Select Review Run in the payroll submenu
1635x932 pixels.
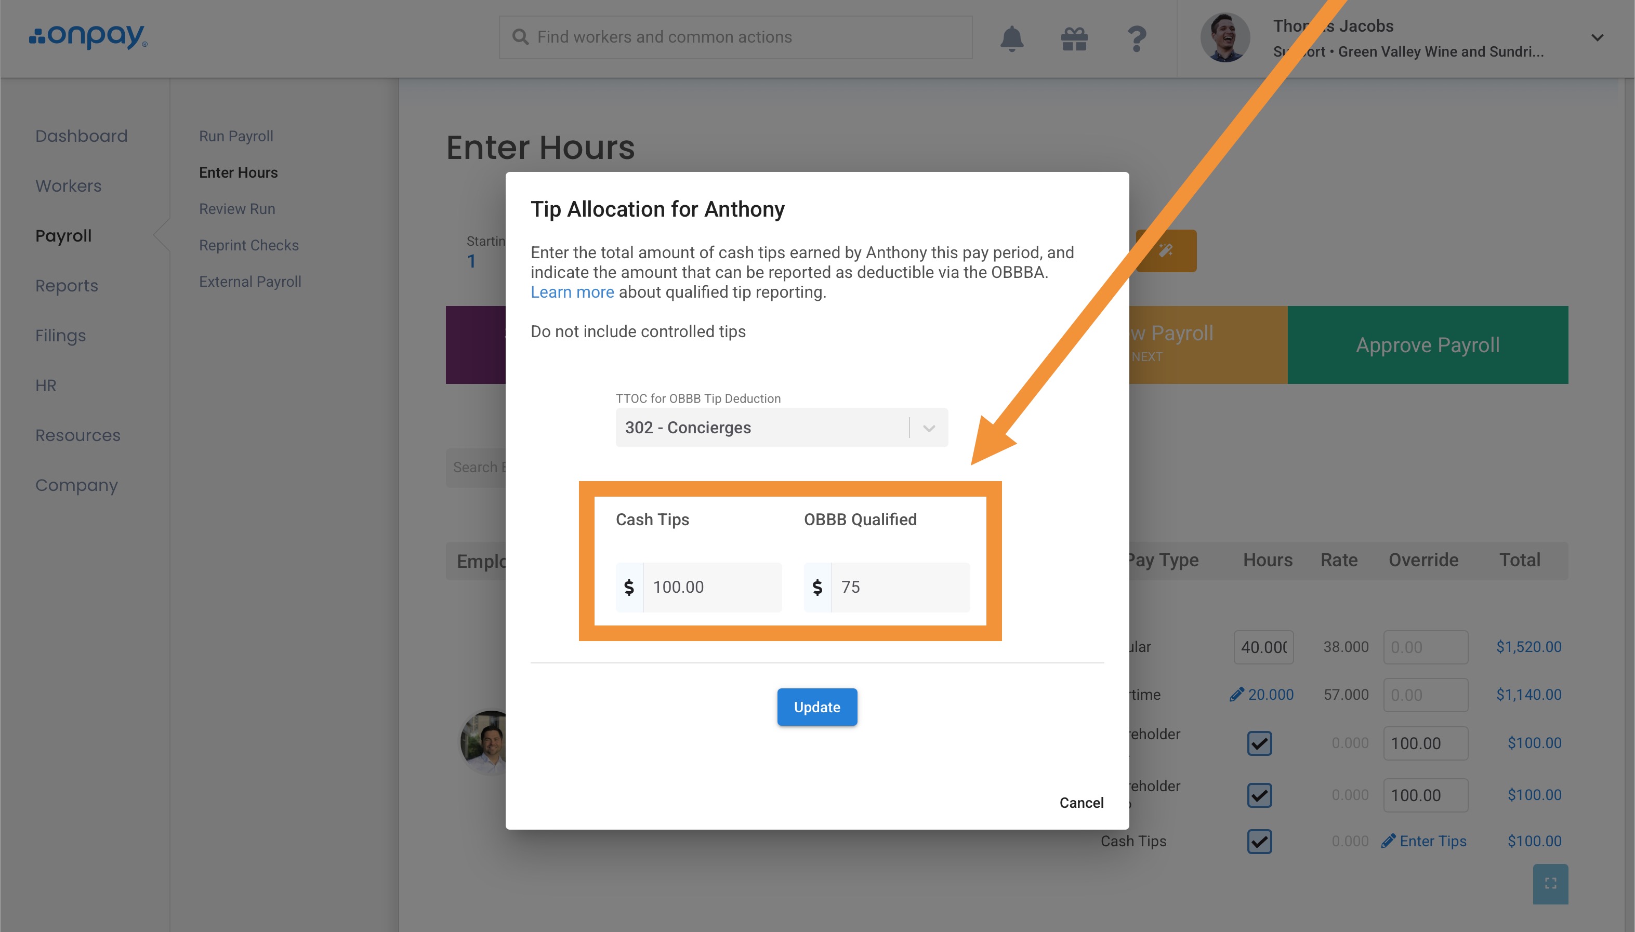coord(237,209)
